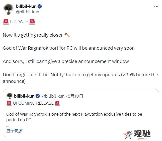
Task: Click the verified badge in quoted tweet
Action: [38, 96]
